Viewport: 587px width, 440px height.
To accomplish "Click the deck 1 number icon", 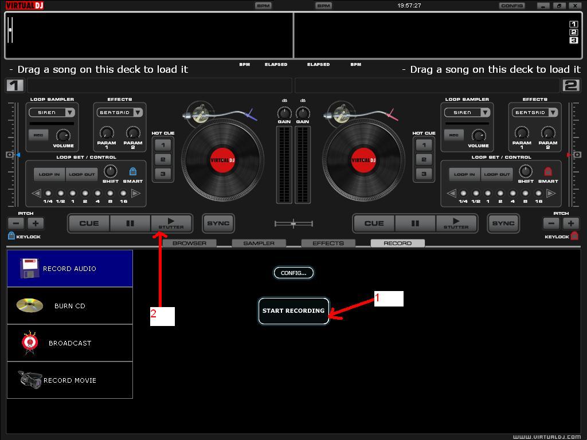I will point(15,85).
